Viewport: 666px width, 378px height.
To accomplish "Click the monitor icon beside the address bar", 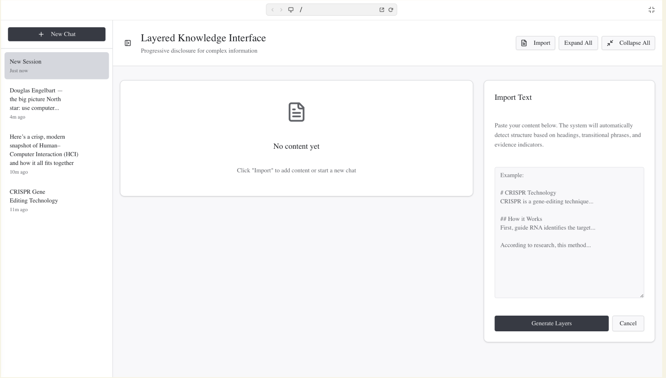I will tap(290, 9).
